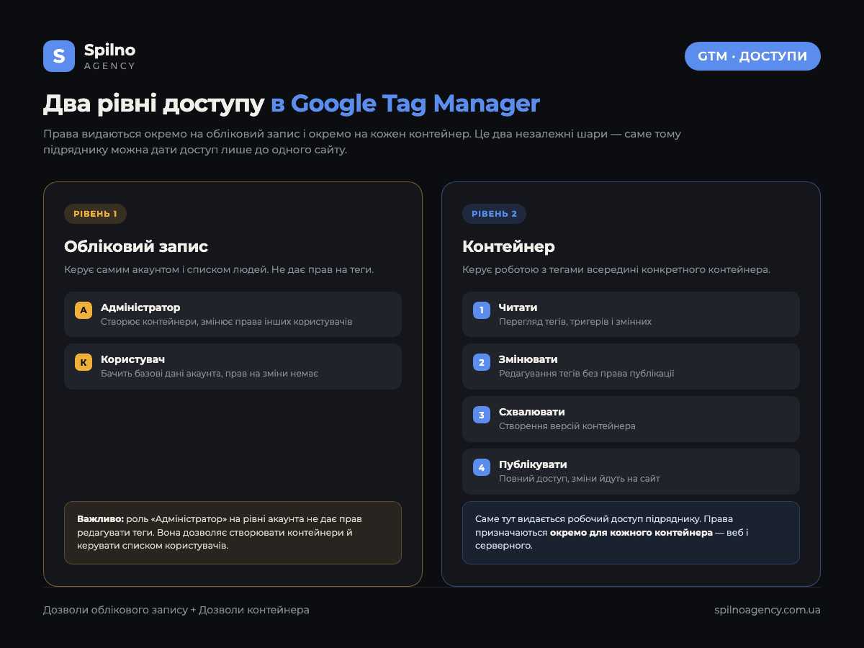Click blue heading text в Google Tag Manager
864x648 pixels.
click(405, 104)
